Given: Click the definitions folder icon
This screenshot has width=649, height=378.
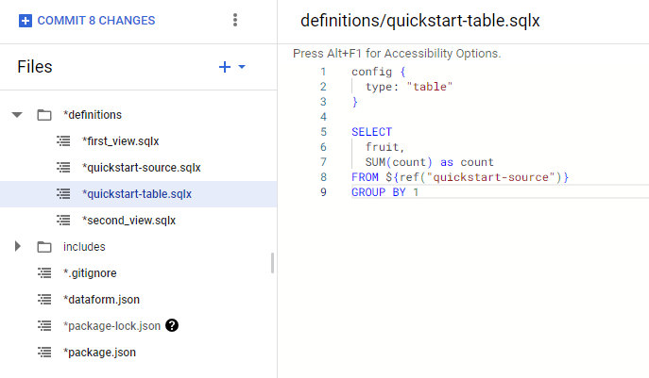Looking at the screenshot, I should click(43, 115).
